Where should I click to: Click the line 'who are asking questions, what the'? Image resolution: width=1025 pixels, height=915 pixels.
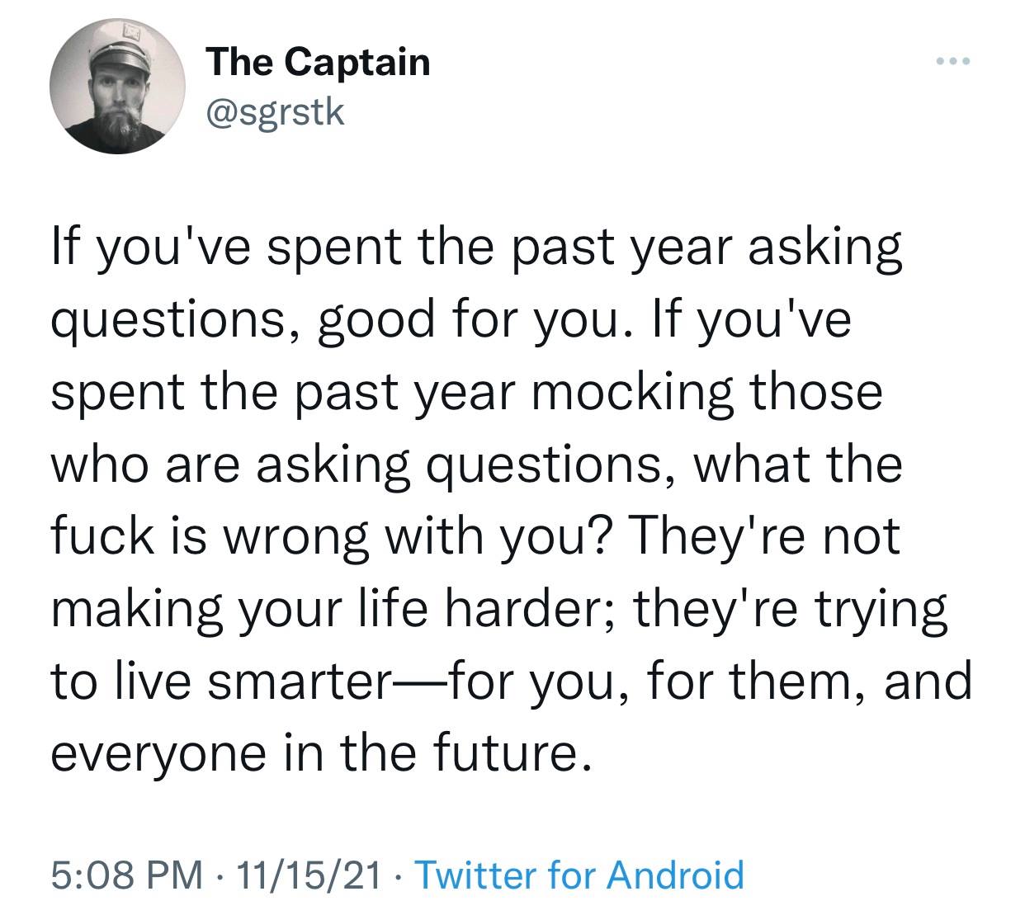pyautogui.click(x=477, y=464)
